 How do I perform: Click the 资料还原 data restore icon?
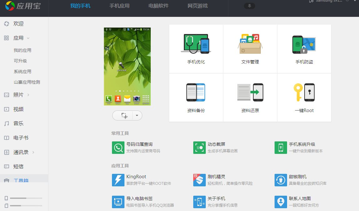pyautogui.click(x=250, y=92)
